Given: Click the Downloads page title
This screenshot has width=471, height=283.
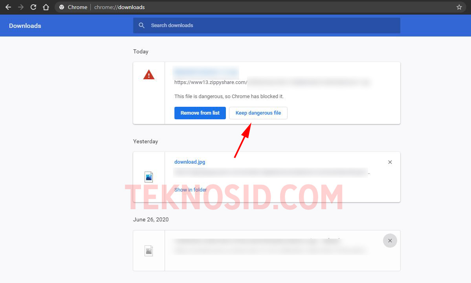Looking at the screenshot, I should click(25, 26).
